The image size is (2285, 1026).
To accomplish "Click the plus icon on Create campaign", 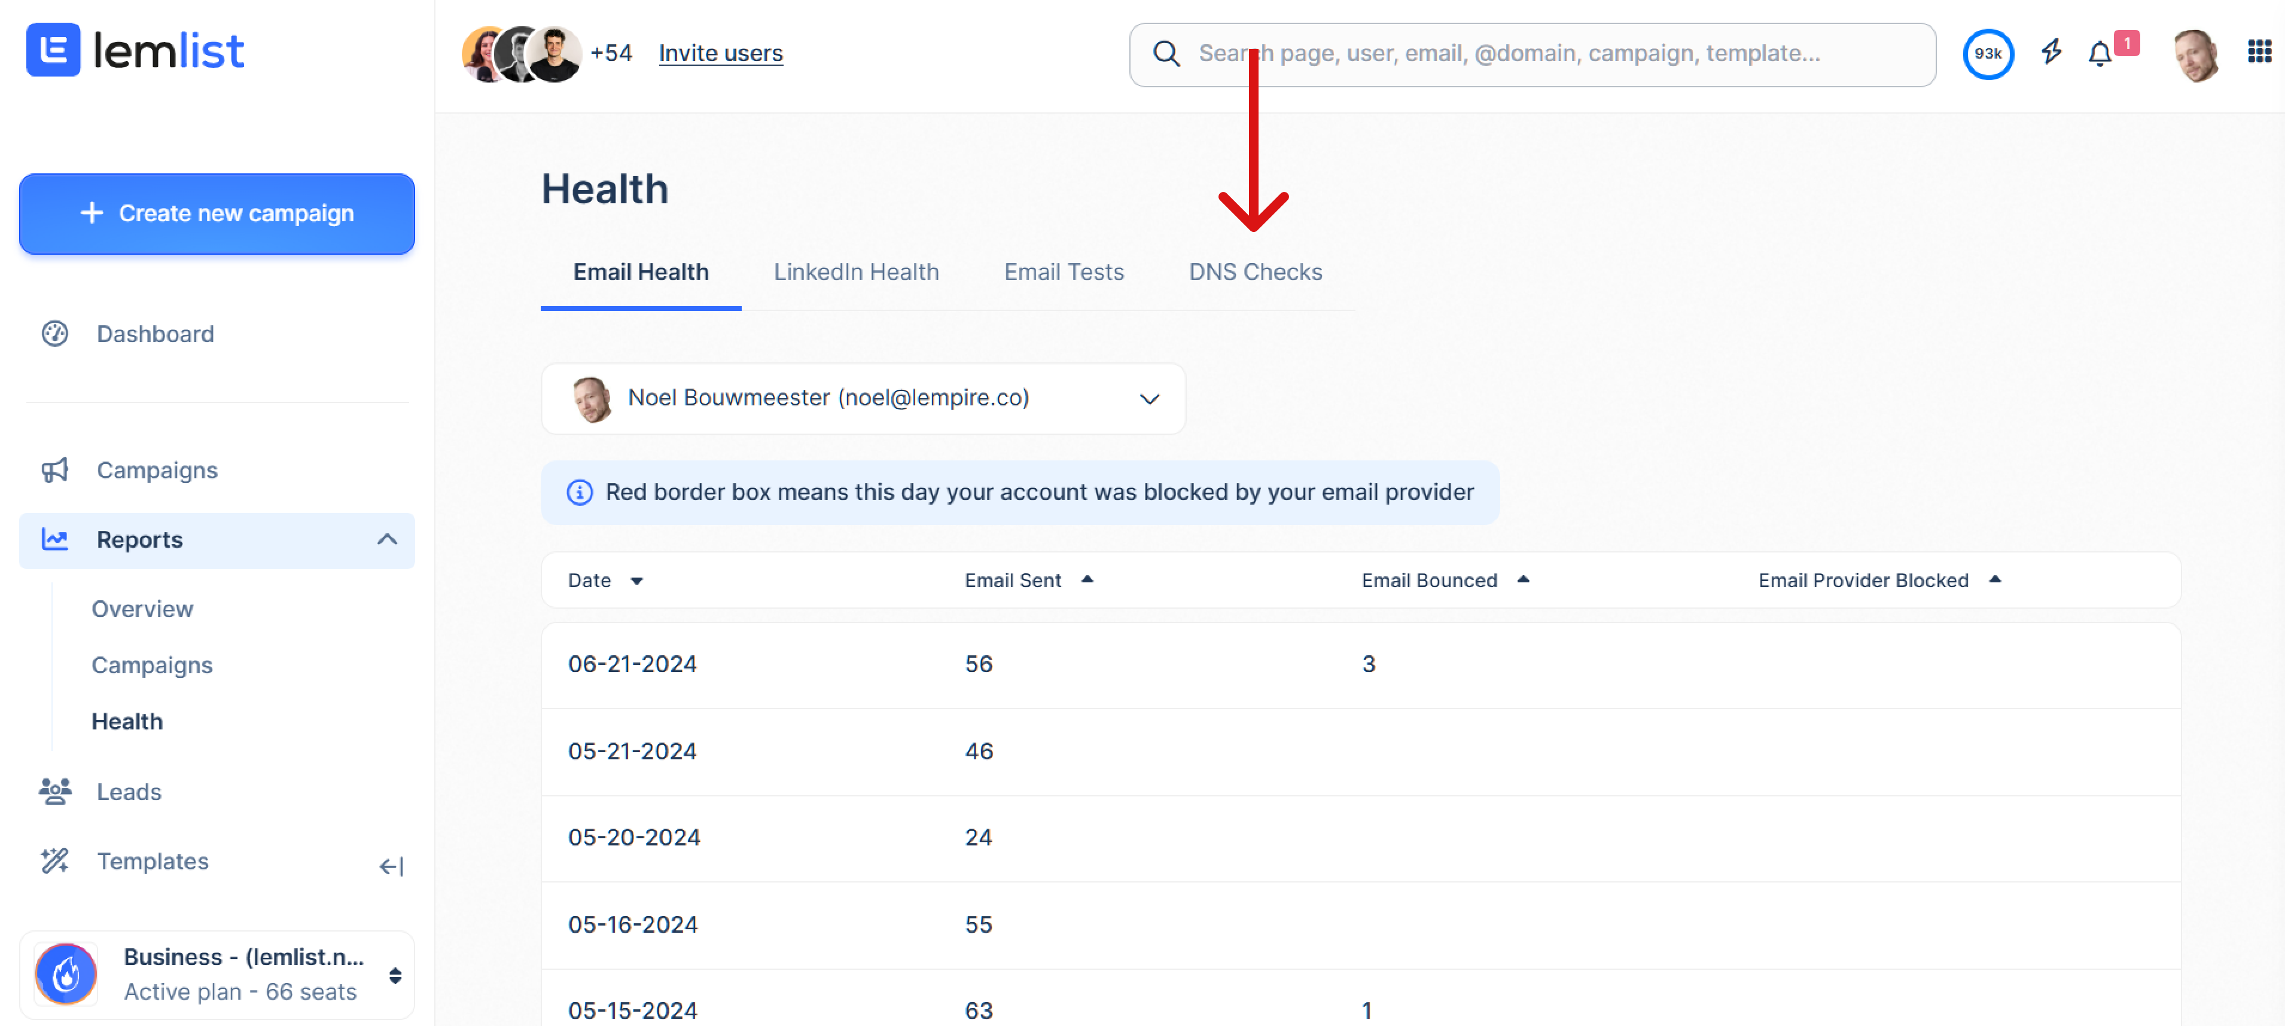I will point(92,213).
